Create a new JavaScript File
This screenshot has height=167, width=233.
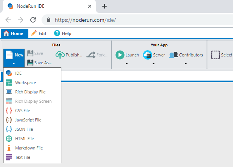[x=32, y=120]
